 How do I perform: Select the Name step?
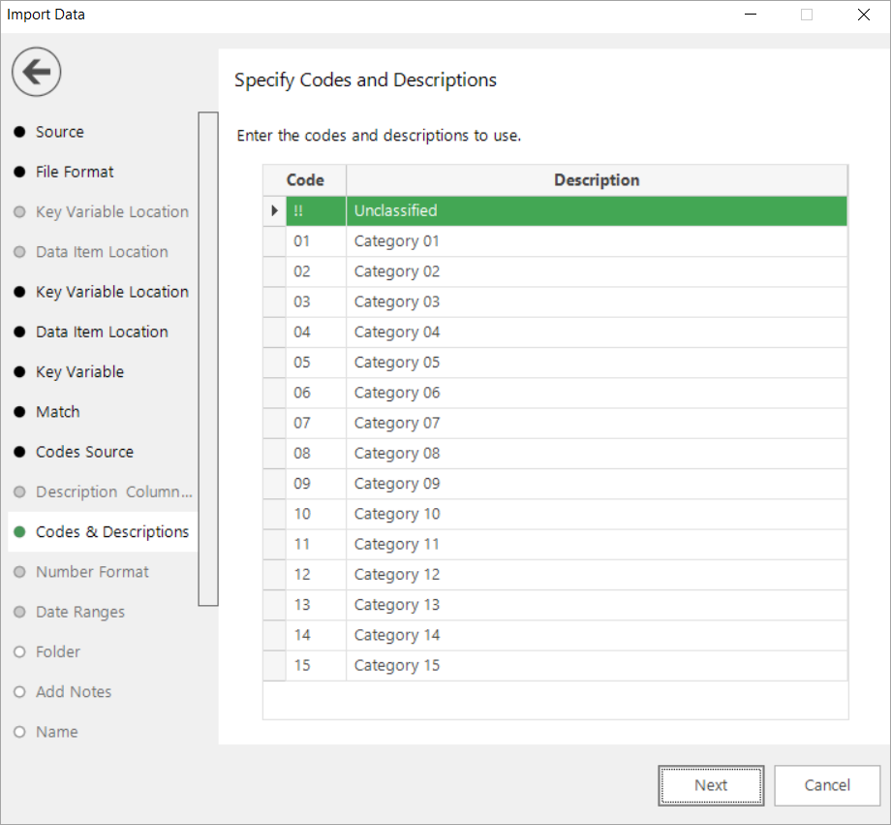click(57, 732)
